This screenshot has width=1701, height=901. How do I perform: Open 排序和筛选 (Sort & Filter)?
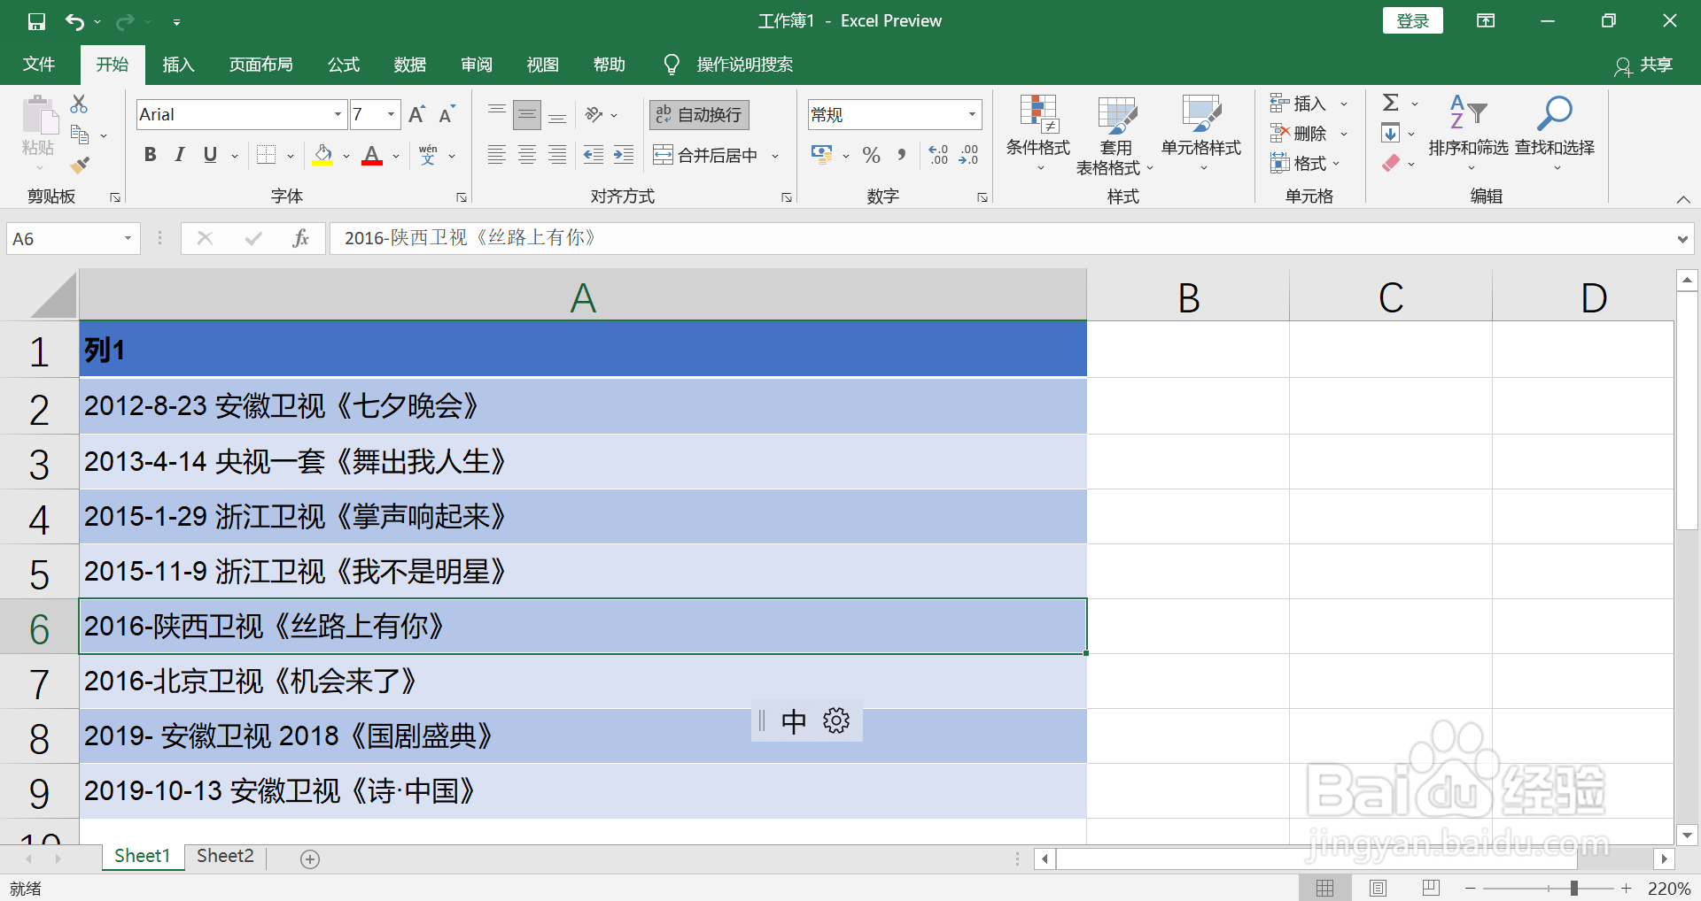pos(1468,135)
